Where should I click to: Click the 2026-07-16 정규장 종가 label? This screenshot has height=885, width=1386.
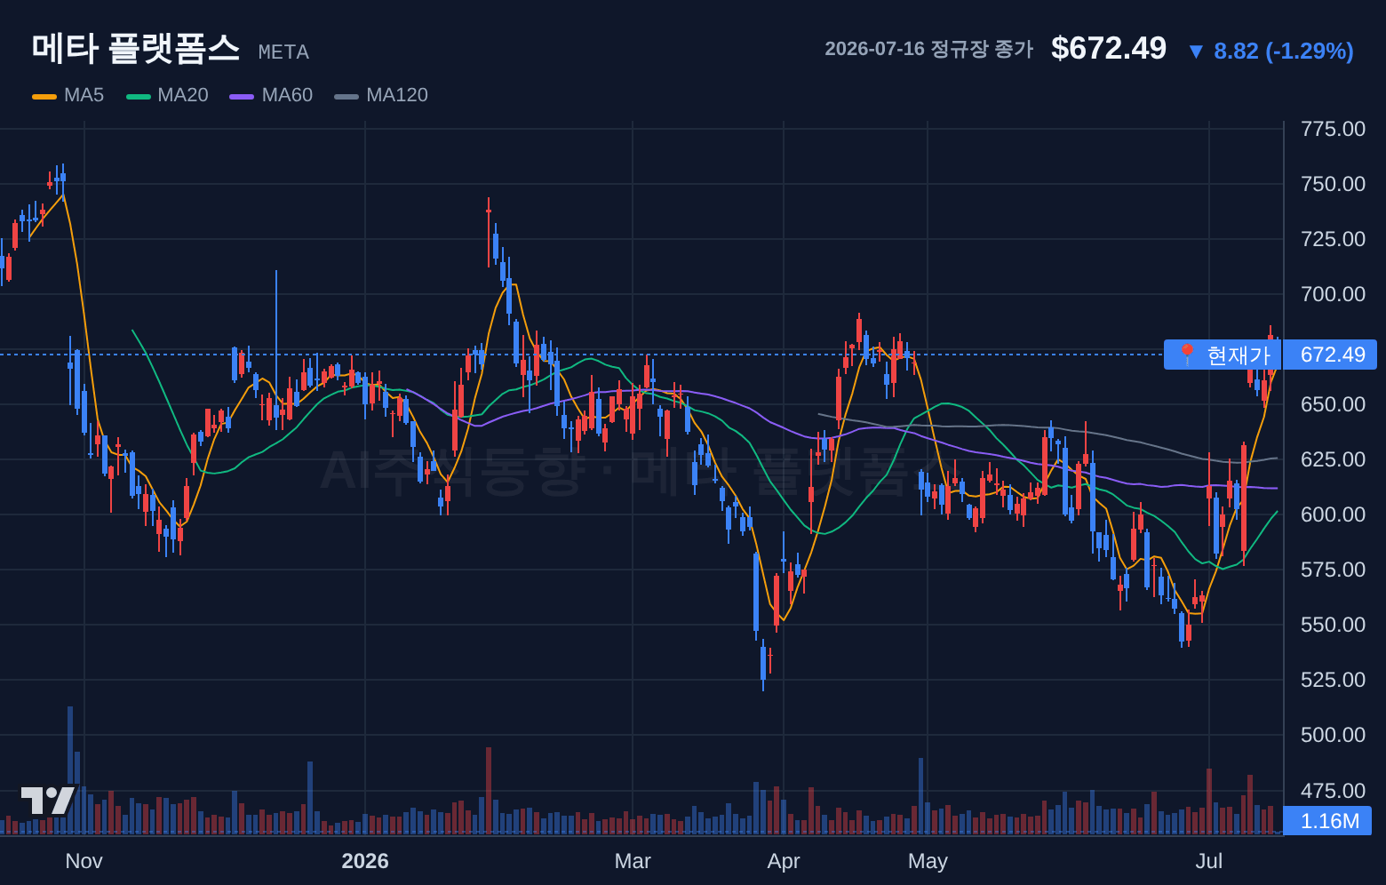tap(928, 49)
